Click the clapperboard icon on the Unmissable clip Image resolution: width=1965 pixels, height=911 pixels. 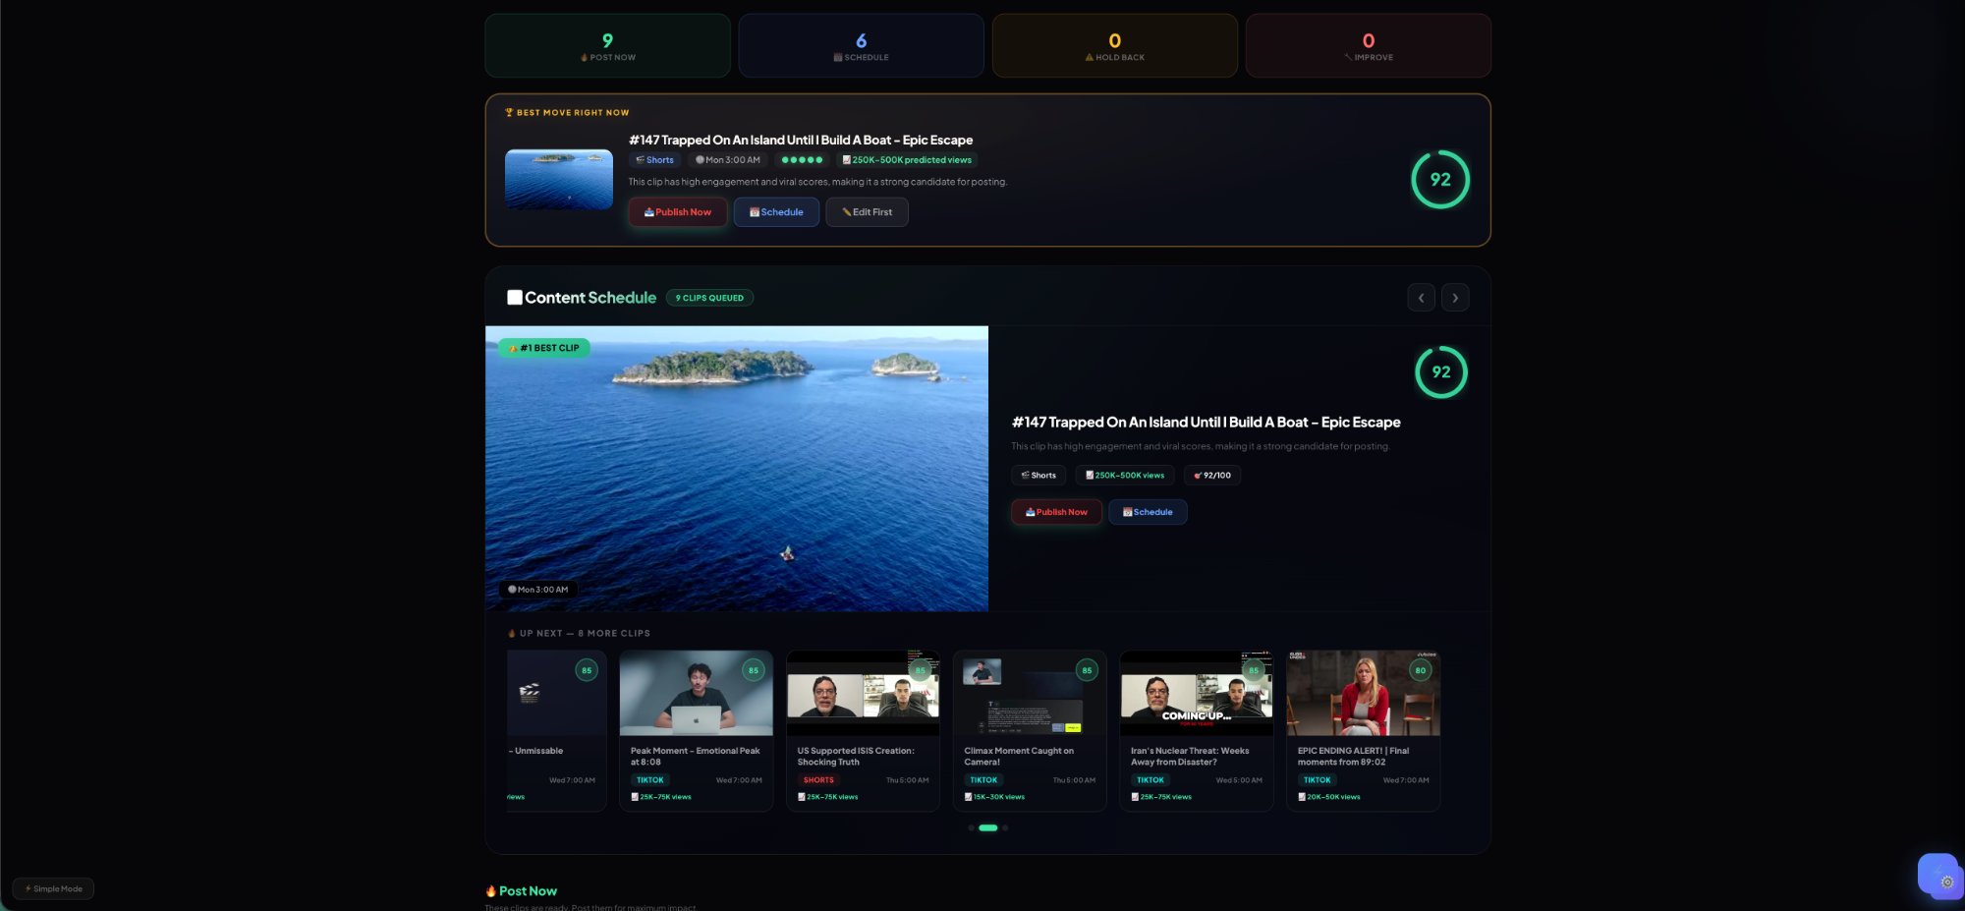coord(530,693)
